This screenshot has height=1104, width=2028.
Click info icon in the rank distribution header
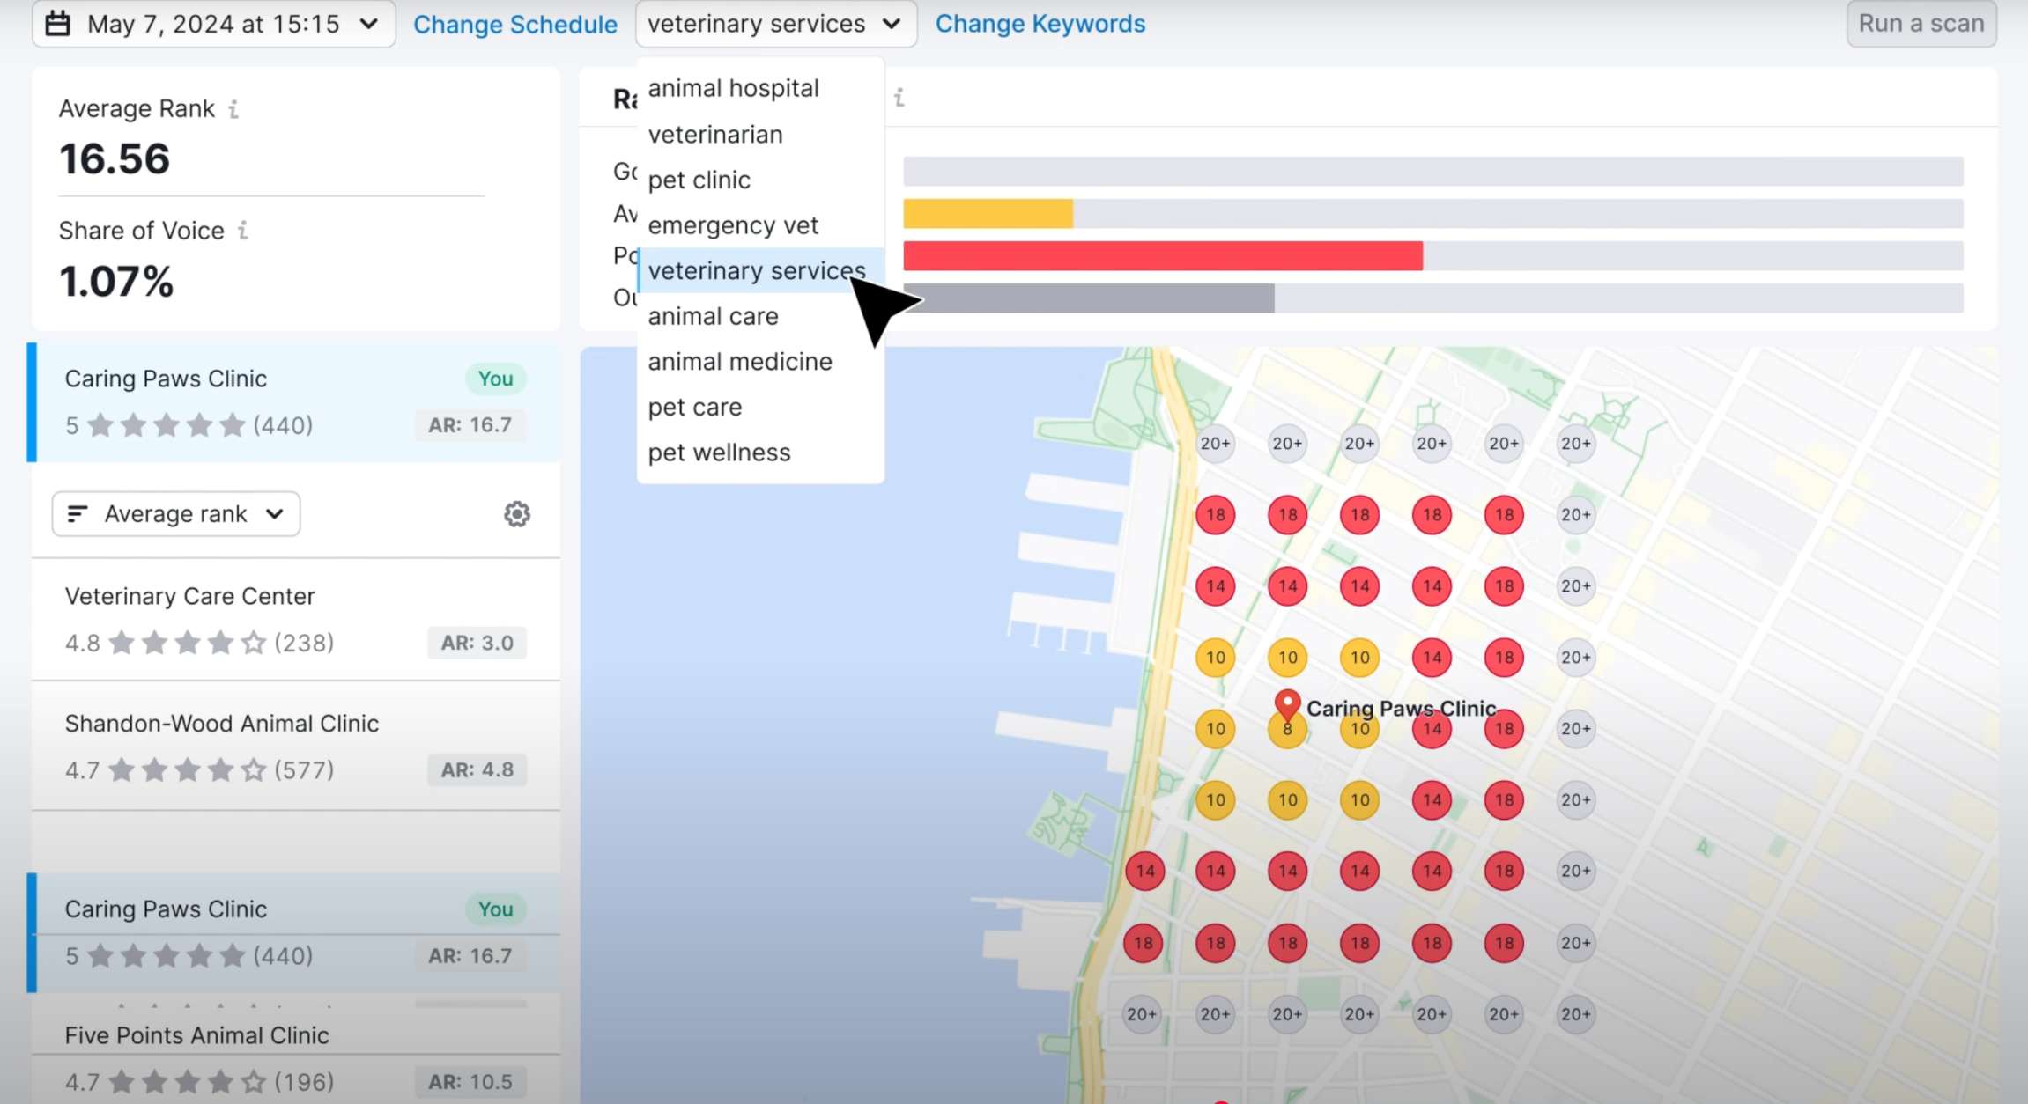pos(899,98)
